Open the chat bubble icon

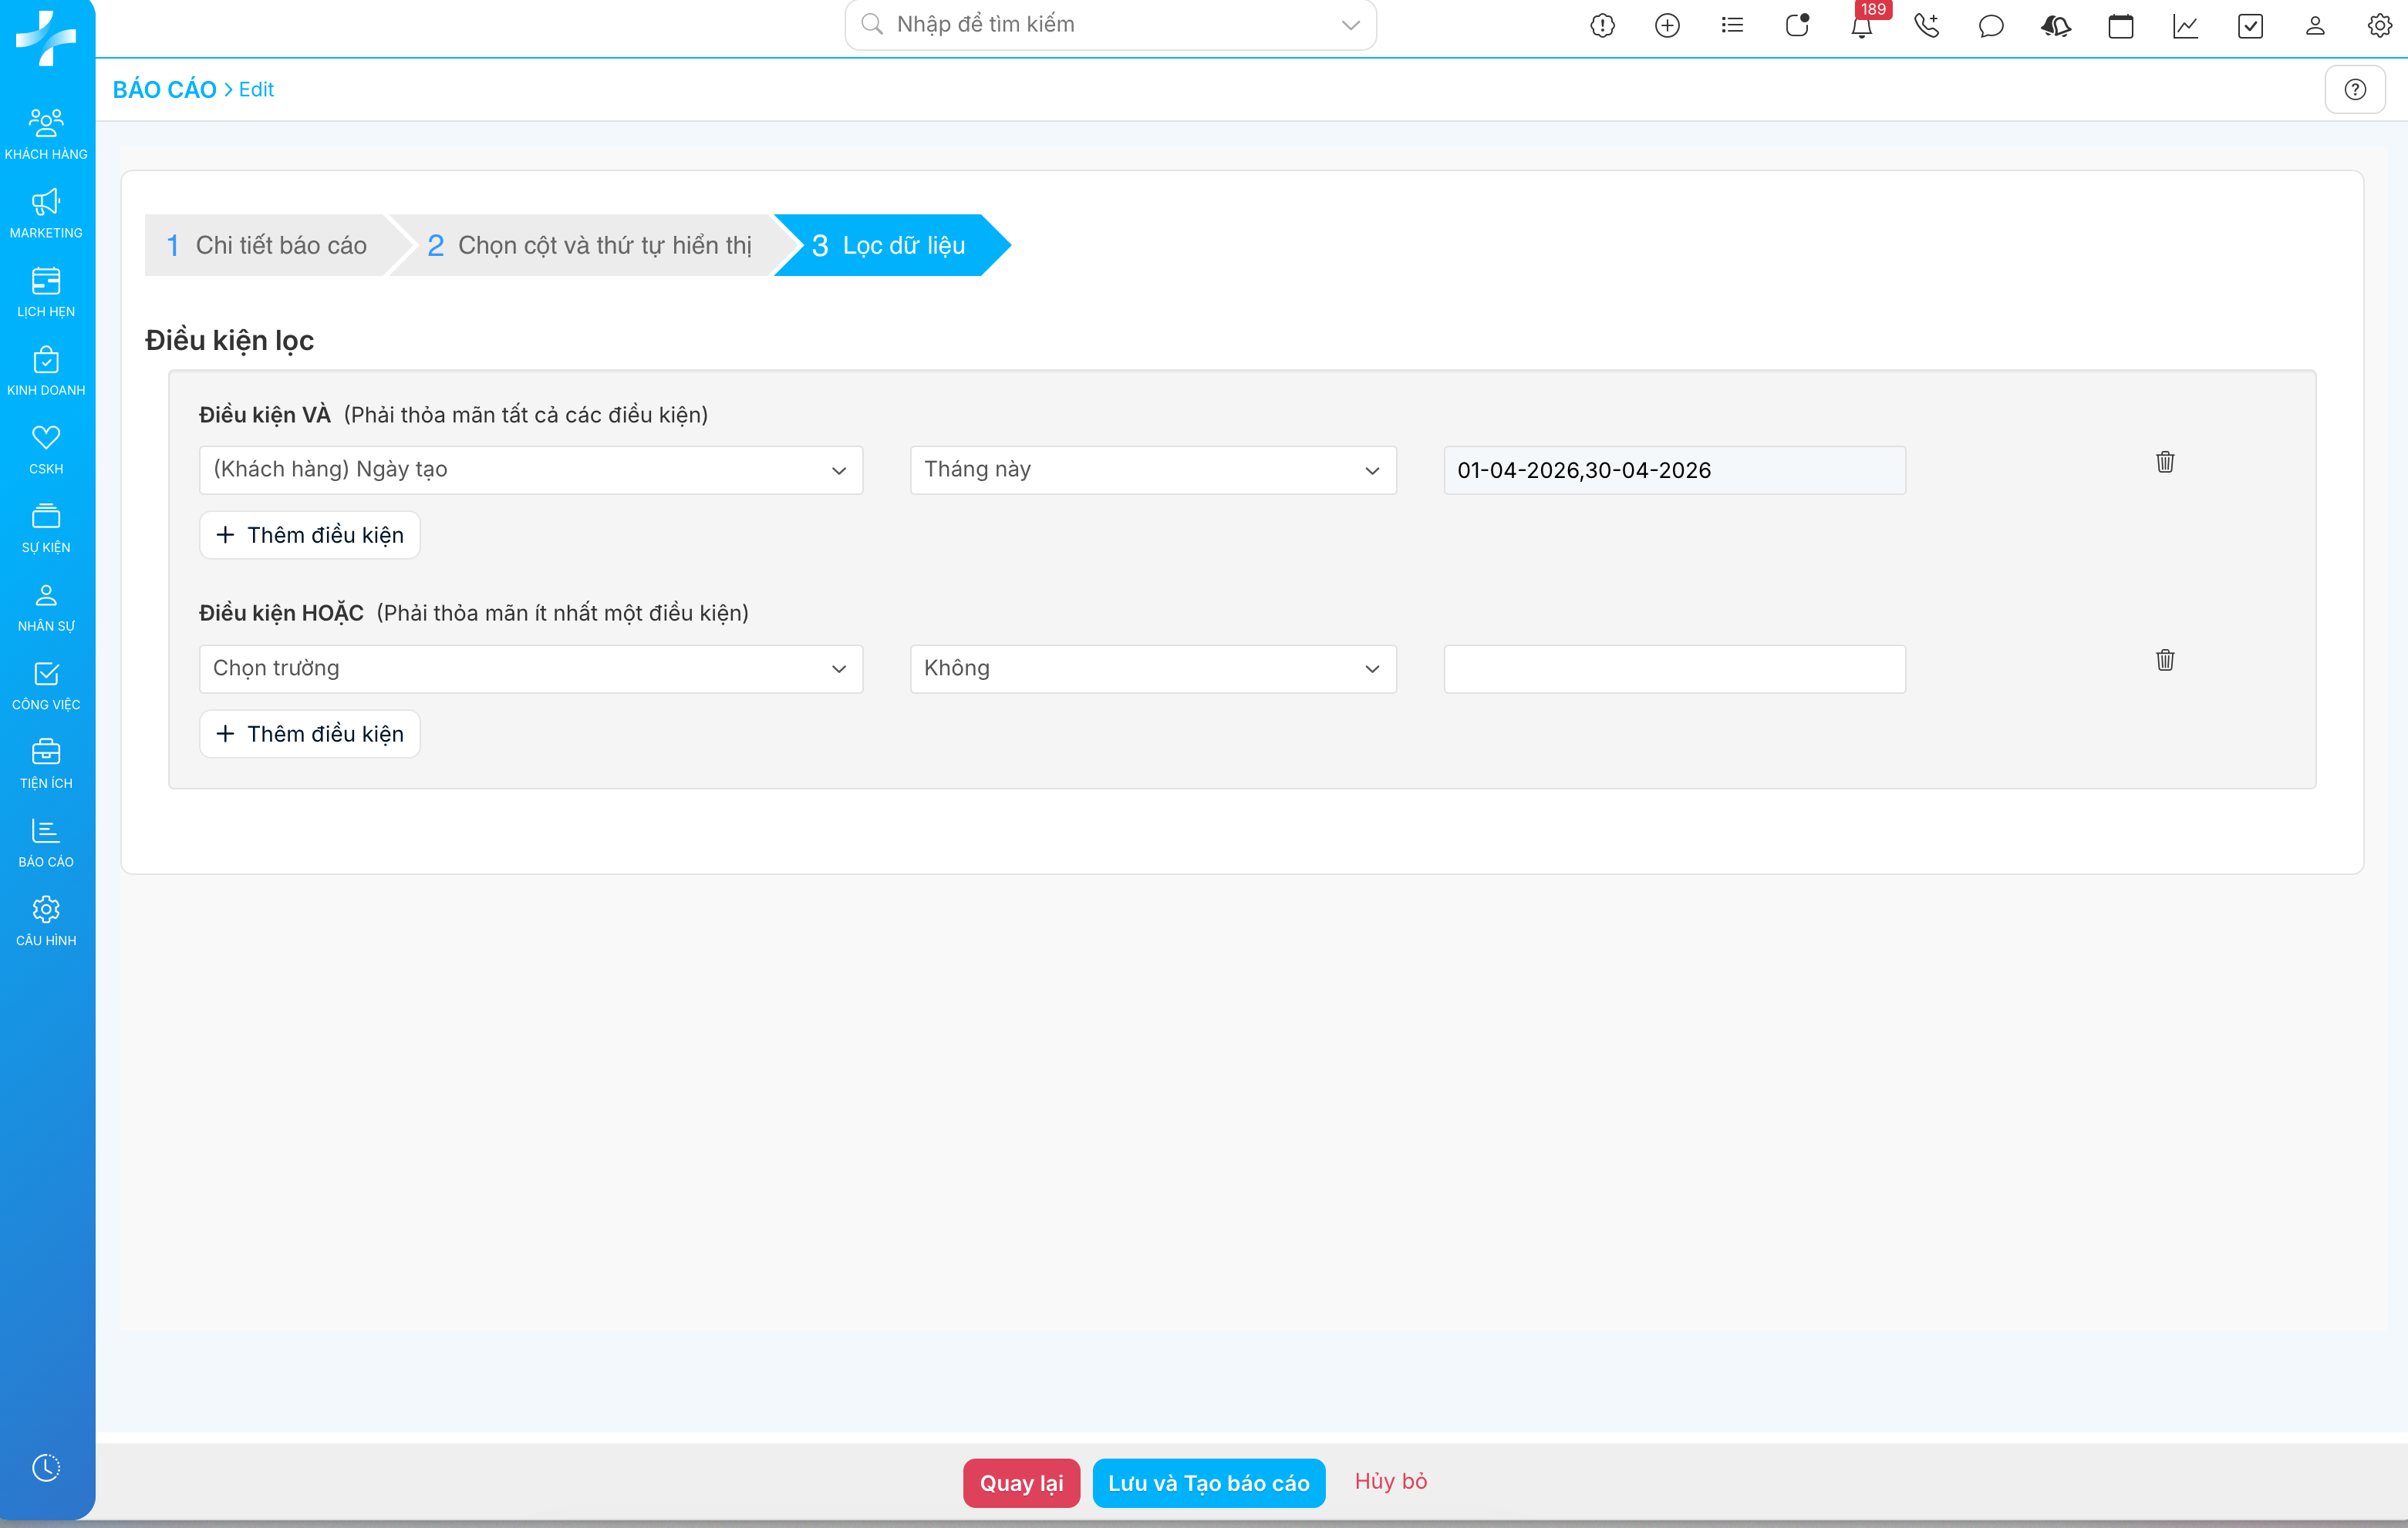pos(1990,26)
